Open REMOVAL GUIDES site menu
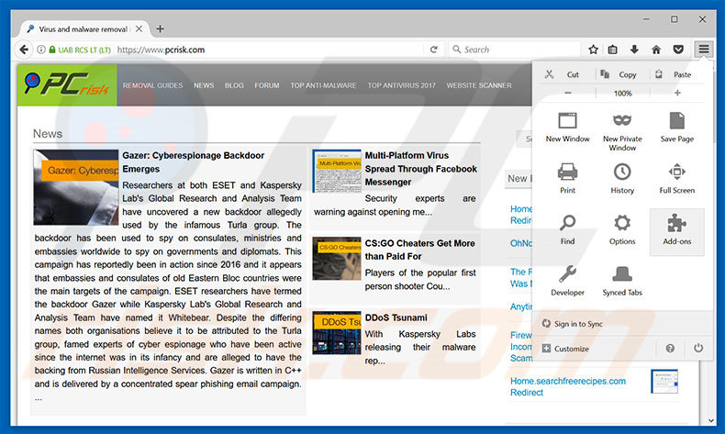725x434 pixels. [x=152, y=85]
